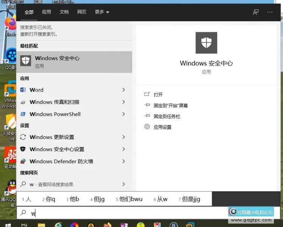283x227 pixels.
Task: Open File Explorer from the taskbar
Action: pyautogui.click(x=41, y=225)
